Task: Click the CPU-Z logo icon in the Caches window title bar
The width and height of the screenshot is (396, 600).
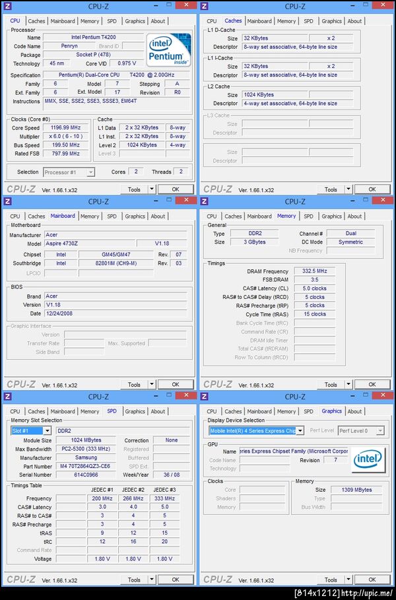Action: pyautogui.click(x=205, y=6)
